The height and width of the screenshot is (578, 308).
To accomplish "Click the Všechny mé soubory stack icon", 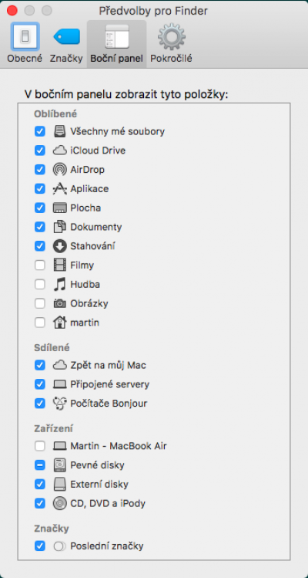I will pos(59,131).
